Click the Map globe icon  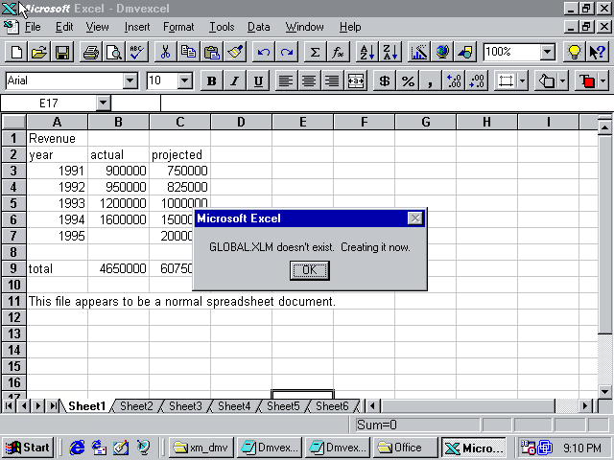(442, 52)
